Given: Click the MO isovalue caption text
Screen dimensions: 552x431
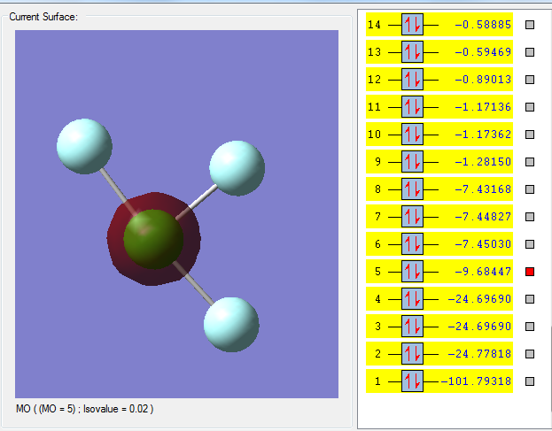Looking at the screenshot, I should tap(84, 409).
